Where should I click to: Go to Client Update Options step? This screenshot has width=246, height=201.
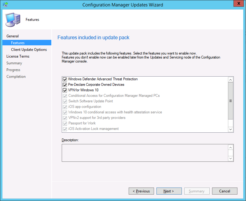[29, 50]
